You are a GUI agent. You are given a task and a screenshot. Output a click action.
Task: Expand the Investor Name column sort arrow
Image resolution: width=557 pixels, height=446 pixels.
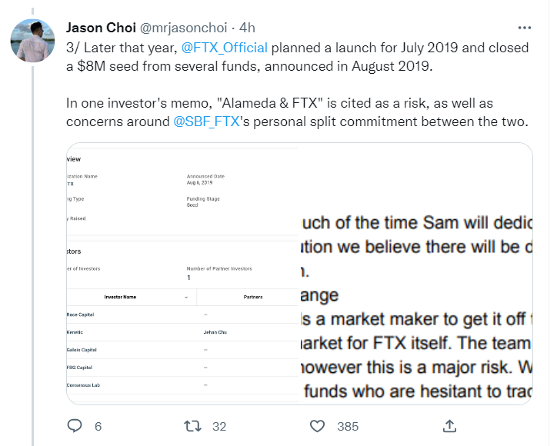[186, 297]
